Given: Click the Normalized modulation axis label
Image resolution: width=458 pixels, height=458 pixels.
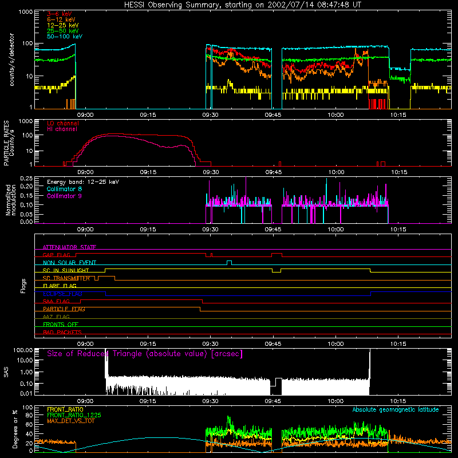Looking at the screenshot, I should point(11,200).
